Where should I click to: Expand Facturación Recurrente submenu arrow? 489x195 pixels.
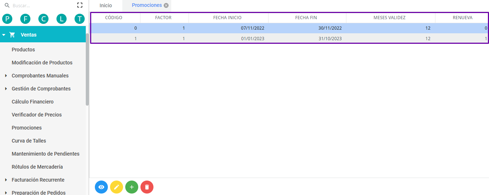pos(6,180)
